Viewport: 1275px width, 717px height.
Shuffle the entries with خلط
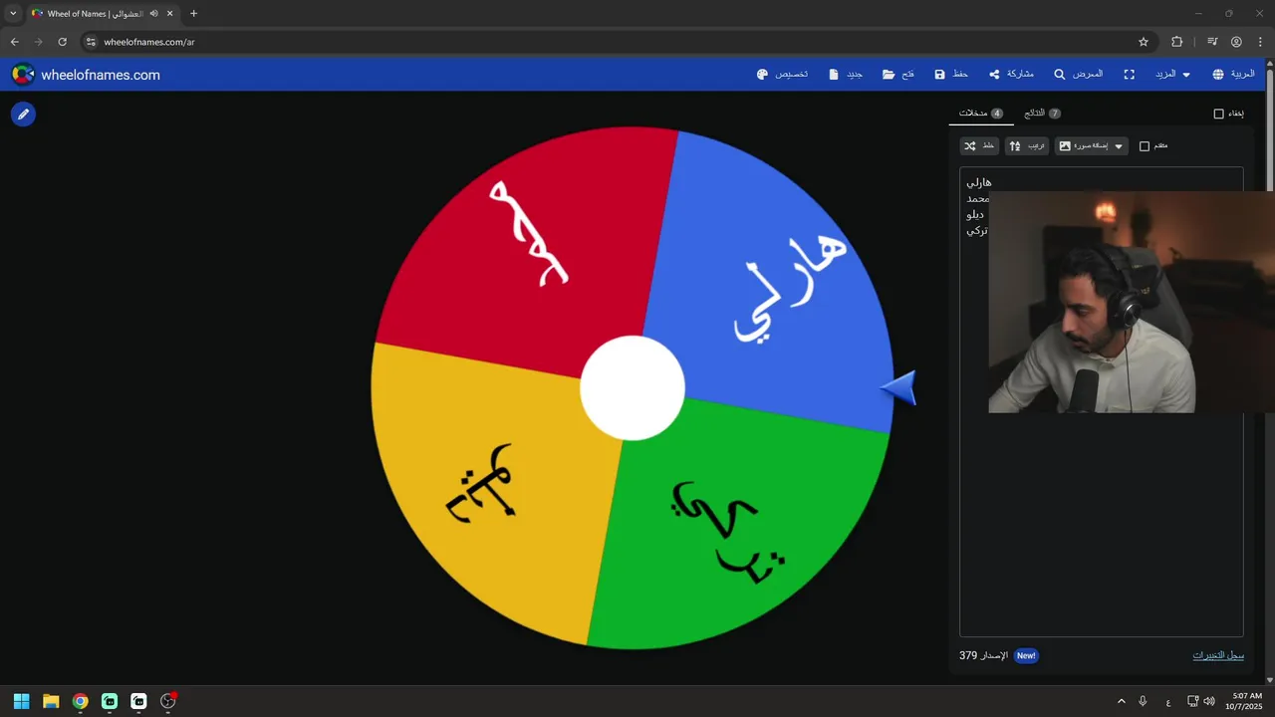click(980, 146)
